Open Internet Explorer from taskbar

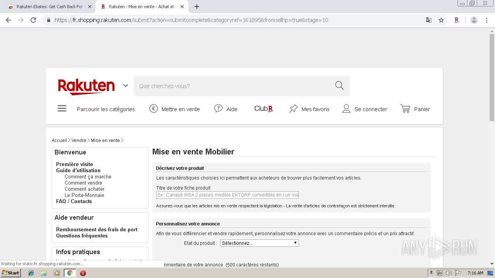(x=31, y=273)
